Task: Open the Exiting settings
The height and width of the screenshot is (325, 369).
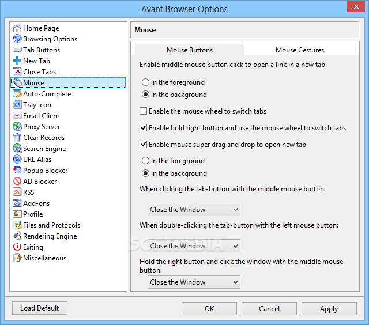Action: (33, 247)
